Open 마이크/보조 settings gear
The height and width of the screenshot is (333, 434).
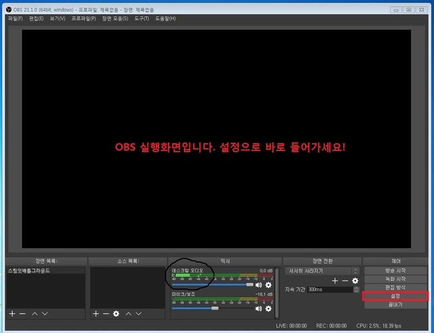[x=269, y=309]
